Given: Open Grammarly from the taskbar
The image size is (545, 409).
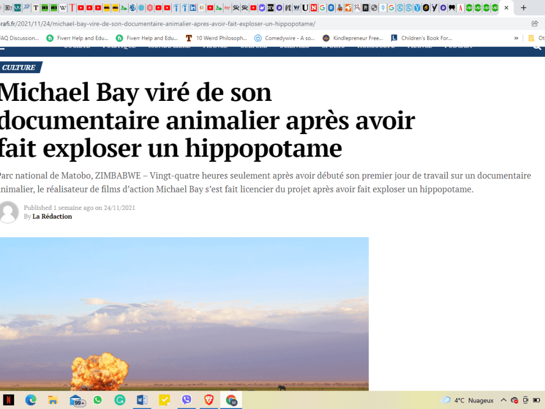Looking at the screenshot, I should [119, 400].
